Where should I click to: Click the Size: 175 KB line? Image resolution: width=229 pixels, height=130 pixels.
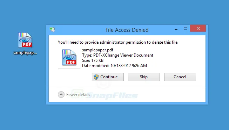(93, 60)
